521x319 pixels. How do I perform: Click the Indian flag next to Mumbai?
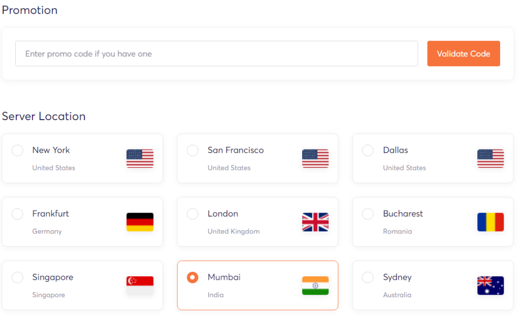pos(315,285)
